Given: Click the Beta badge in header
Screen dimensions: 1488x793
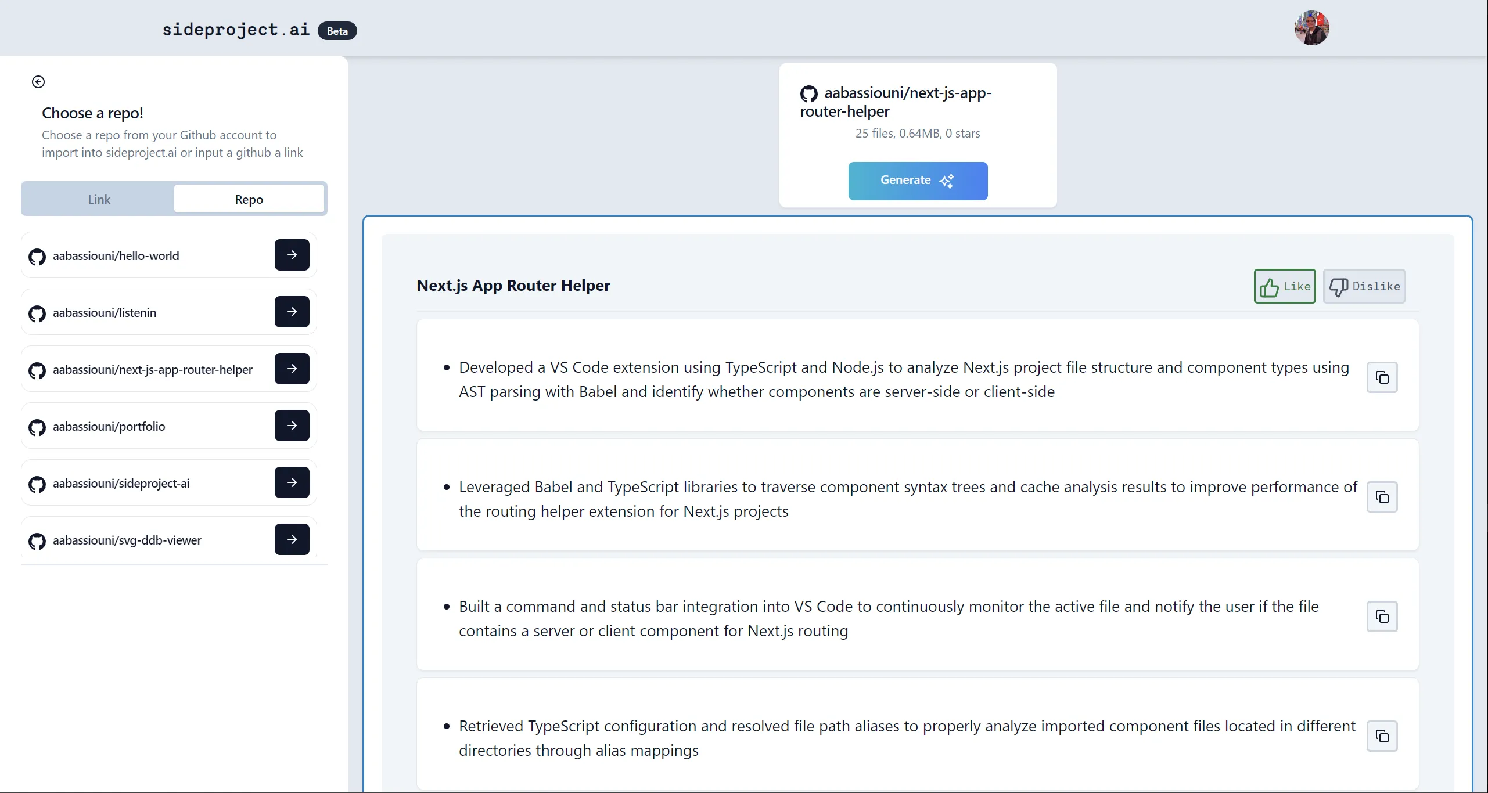Looking at the screenshot, I should 337,31.
